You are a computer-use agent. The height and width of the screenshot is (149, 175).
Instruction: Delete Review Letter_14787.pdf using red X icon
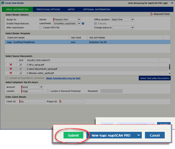[11, 73]
